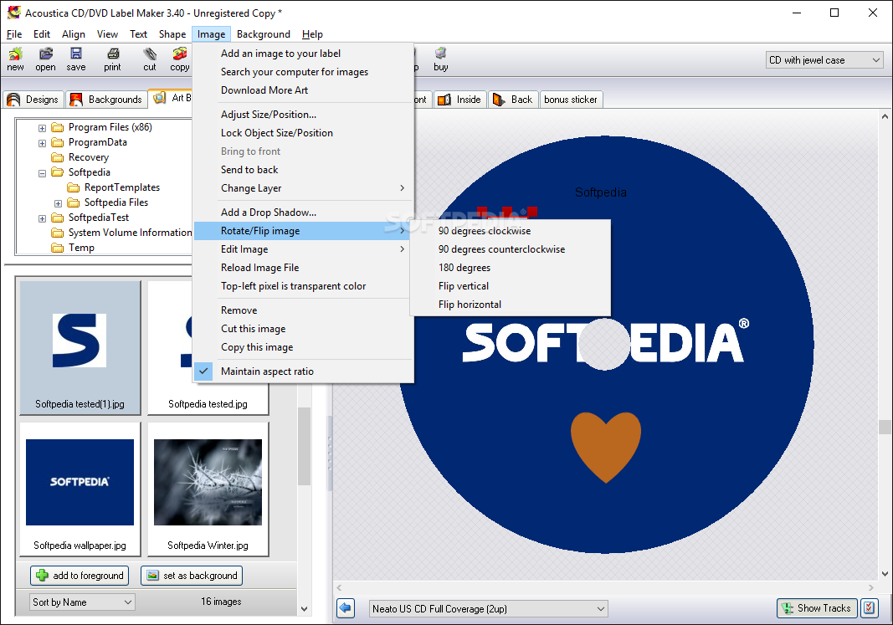Expand the ProgramData folder node
The image size is (893, 625).
point(42,143)
